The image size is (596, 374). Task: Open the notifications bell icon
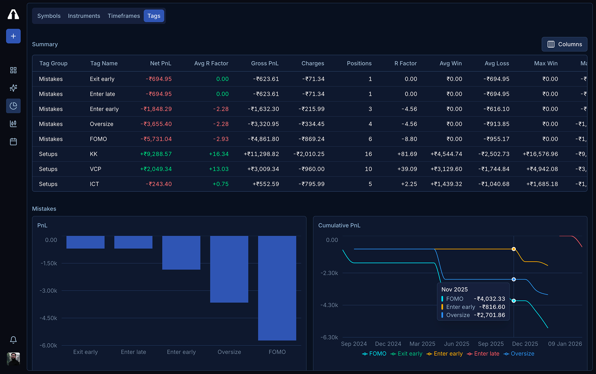(13, 340)
